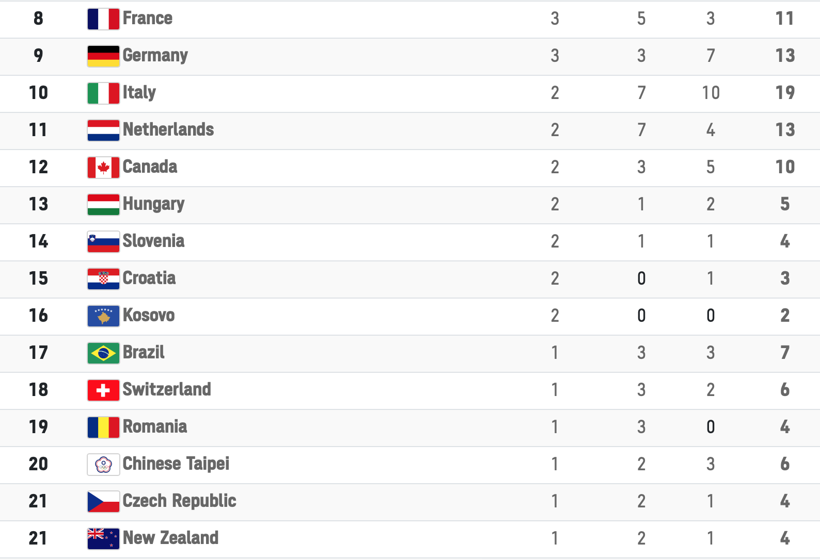Click the Kosovo flag icon
This screenshot has width=820, height=560.
103,316
